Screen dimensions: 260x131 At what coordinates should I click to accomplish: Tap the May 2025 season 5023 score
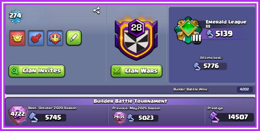(x=146, y=118)
